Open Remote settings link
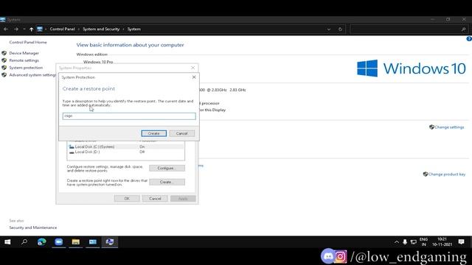Viewport: 472px width, 265px height. coord(24,60)
